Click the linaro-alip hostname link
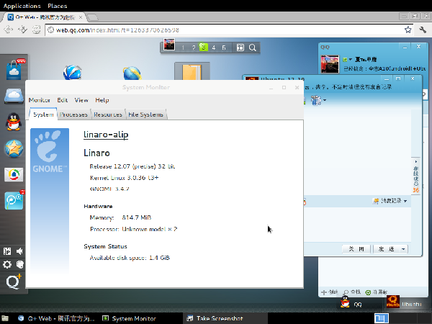Viewport: 432px width, 324px height. pos(106,135)
